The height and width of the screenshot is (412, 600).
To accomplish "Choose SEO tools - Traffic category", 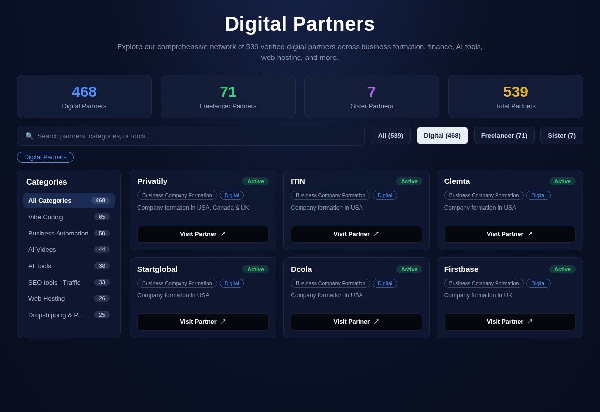I will pyautogui.click(x=69, y=282).
